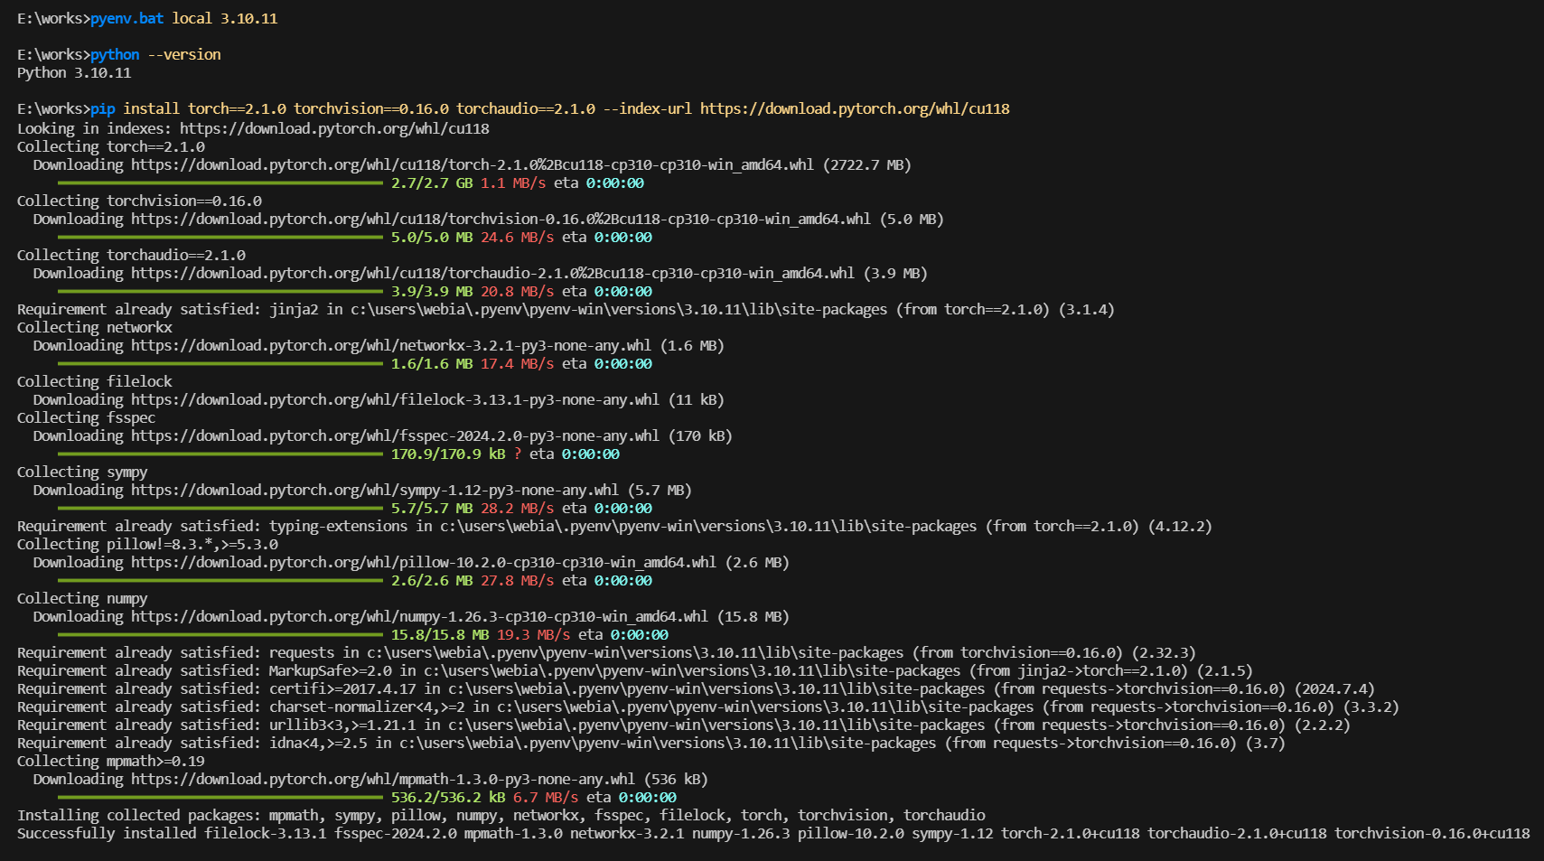Click the 5.7/5.7 MB progress bar

point(220,508)
